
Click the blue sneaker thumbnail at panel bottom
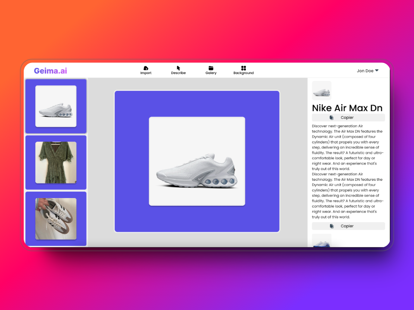pyautogui.click(x=321, y=240)
